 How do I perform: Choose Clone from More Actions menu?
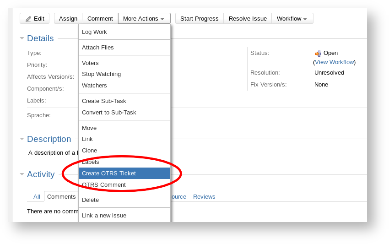click(x=89, y=151)
